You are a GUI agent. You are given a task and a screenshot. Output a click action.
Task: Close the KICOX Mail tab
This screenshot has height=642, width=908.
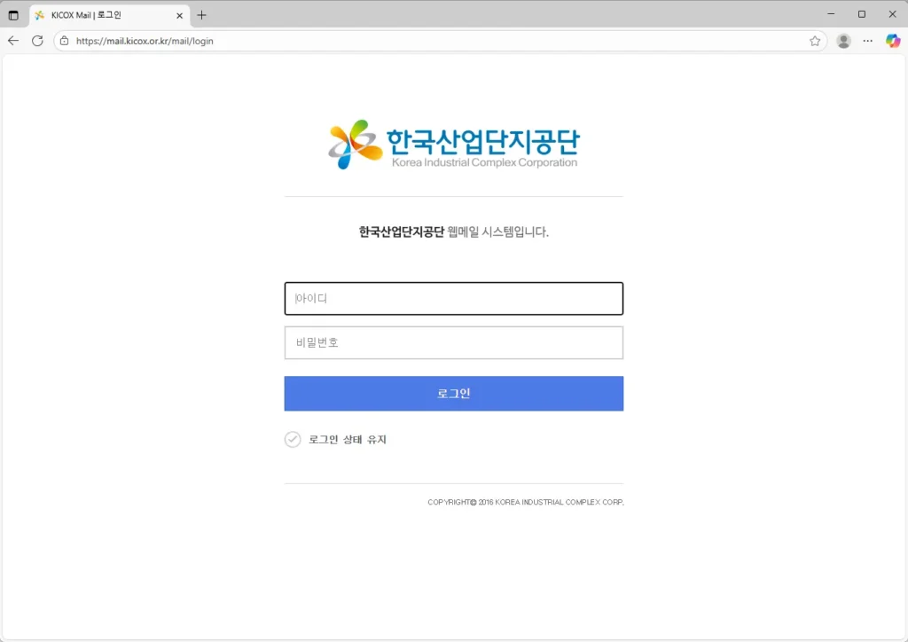179,16
